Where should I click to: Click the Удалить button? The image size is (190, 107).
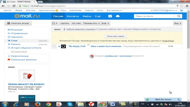(64, 23)
